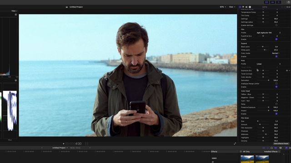Viewport: 291px width, 163px height.
Task: Select the VIDEO category in Effects sidebar
Action: coord(214,158)
